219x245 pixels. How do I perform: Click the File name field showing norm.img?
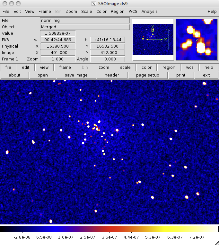pyautogui.click(x=85, y=21)
